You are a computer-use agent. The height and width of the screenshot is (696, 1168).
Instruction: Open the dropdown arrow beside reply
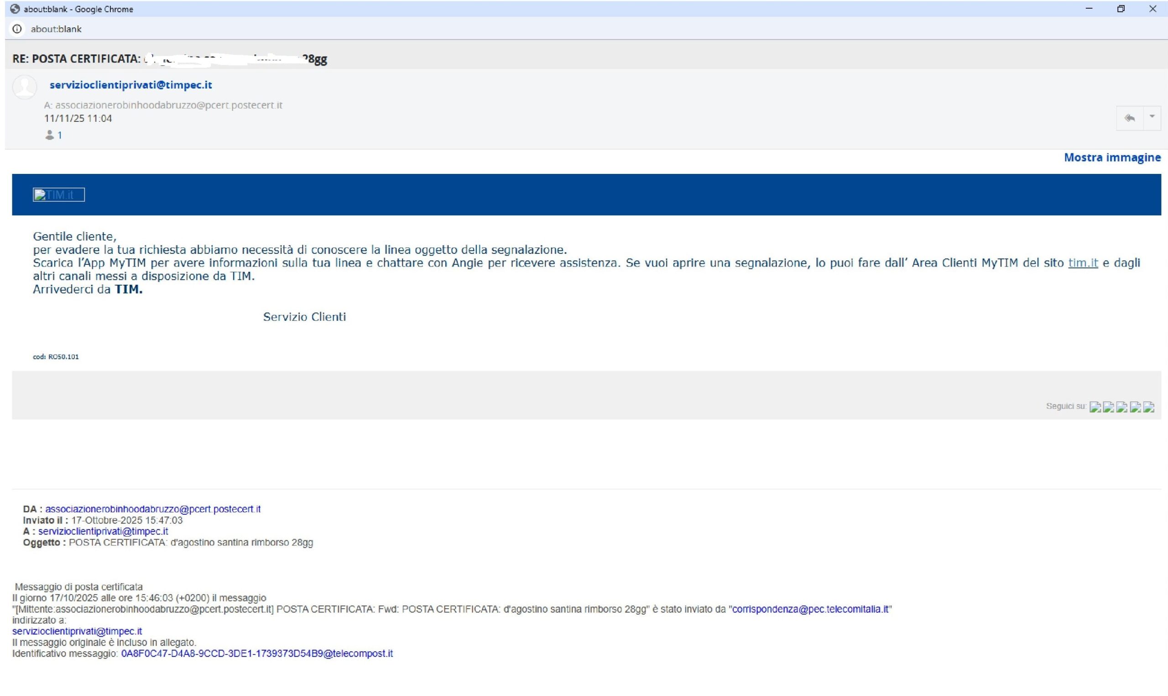click(1152, 116)
